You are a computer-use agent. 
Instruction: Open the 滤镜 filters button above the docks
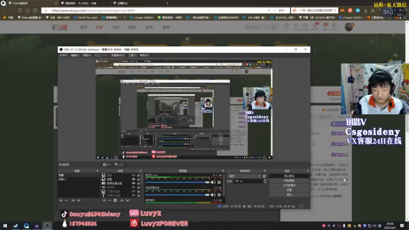[119, 165]
